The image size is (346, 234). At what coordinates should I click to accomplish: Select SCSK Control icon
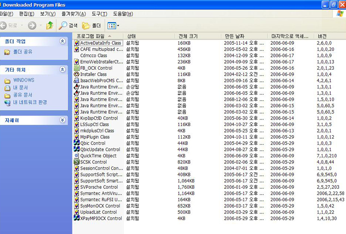[76, 162]
